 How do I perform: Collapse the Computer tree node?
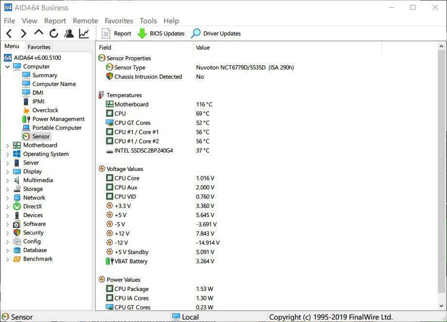[7, 67]
